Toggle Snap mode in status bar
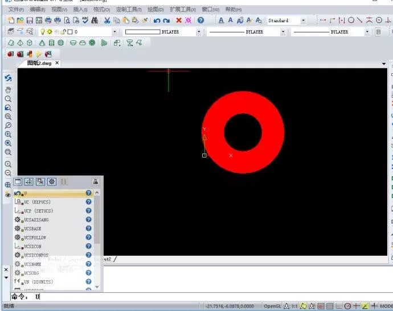Viewport: 393px width, 311px height. click(x=321, y=306)
